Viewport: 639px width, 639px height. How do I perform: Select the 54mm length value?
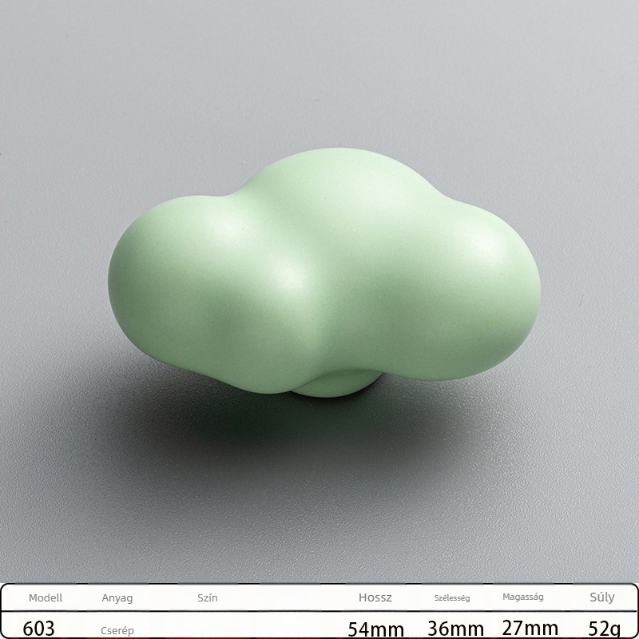point(375,629)
